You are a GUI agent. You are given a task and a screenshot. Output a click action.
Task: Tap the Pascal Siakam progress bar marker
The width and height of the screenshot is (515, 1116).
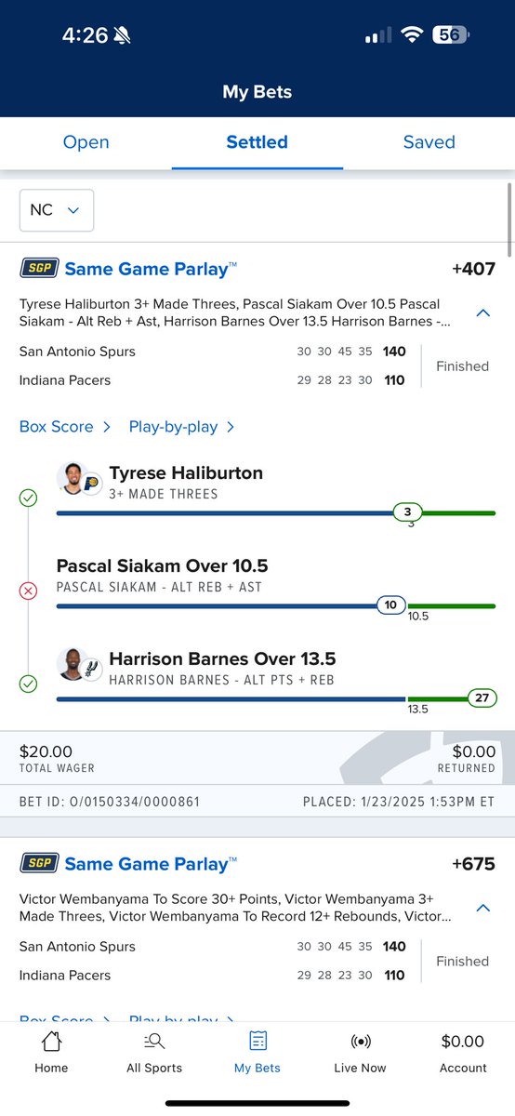(390, 604)
